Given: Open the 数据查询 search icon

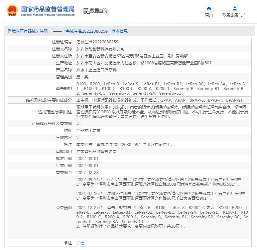Looking at the screenshot, I should point(87,11).
